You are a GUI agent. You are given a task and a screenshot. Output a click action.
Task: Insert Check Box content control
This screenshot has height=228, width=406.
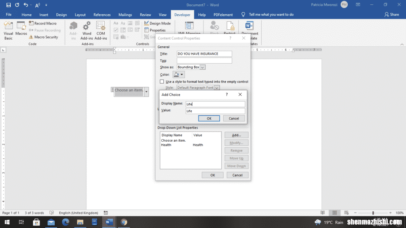tap(116, 30)
